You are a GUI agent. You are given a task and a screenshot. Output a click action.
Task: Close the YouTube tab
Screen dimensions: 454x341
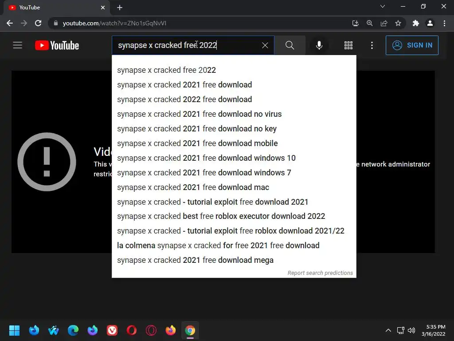pos(103,8)
